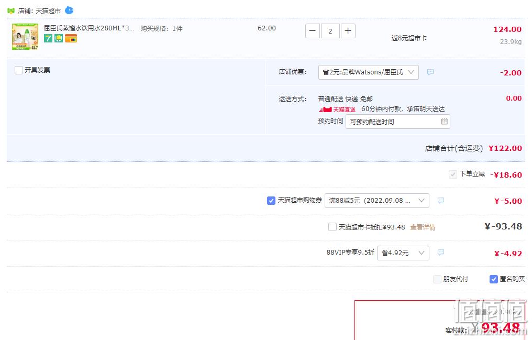Click the orange credit card payment badge
The width and height of the screenshot is (532, 340).
[71, 38]
